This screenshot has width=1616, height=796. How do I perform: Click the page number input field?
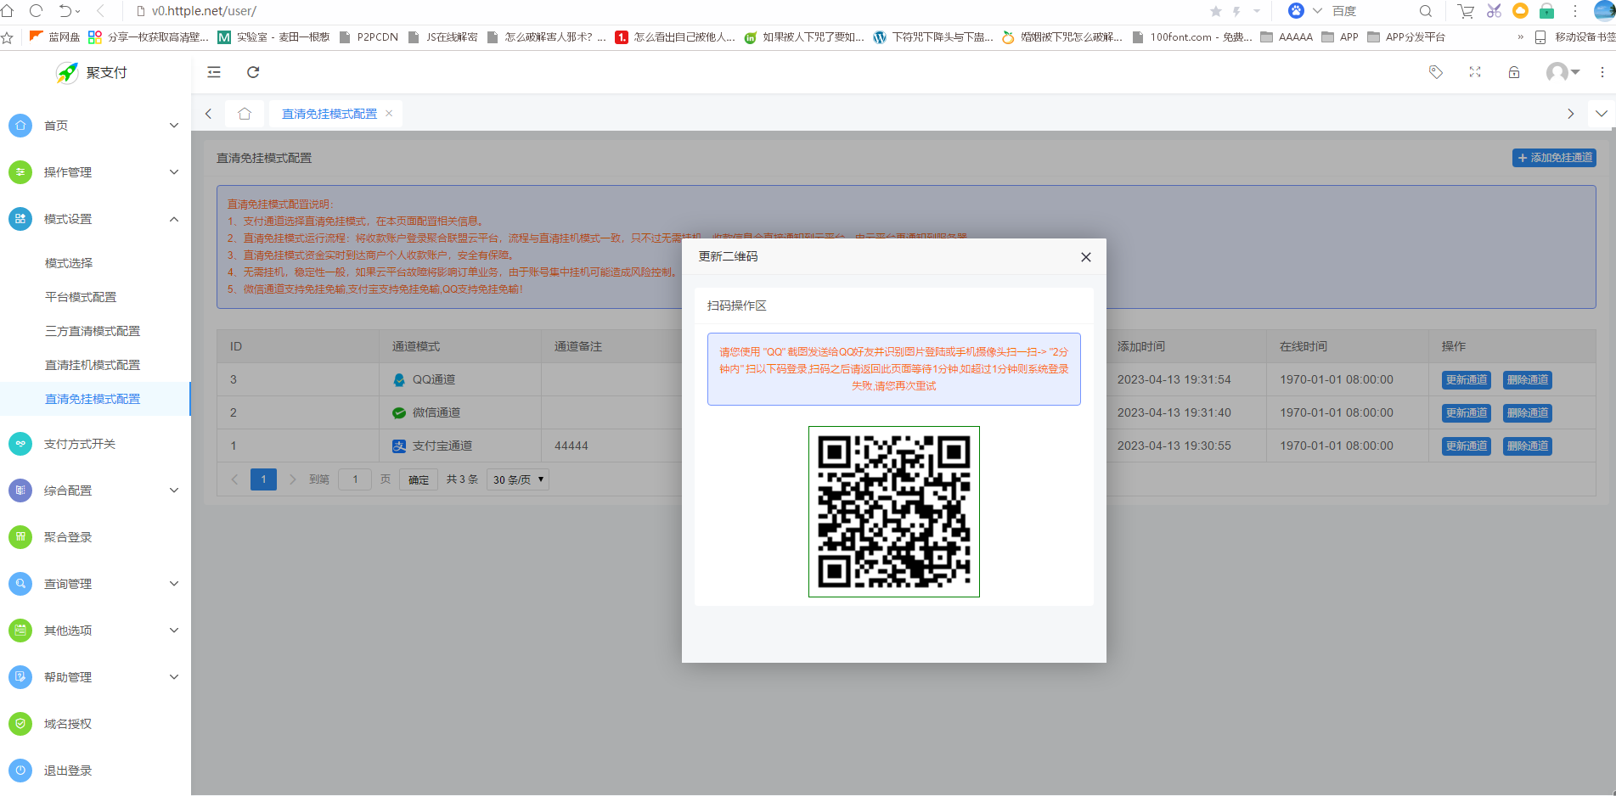click(x=355, y=479)
